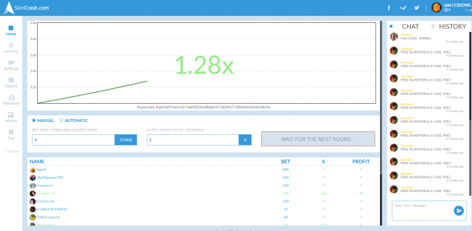The image size is (472, 231).
Task: Click the coin balance icon under username
Action: tap(445, 10)
